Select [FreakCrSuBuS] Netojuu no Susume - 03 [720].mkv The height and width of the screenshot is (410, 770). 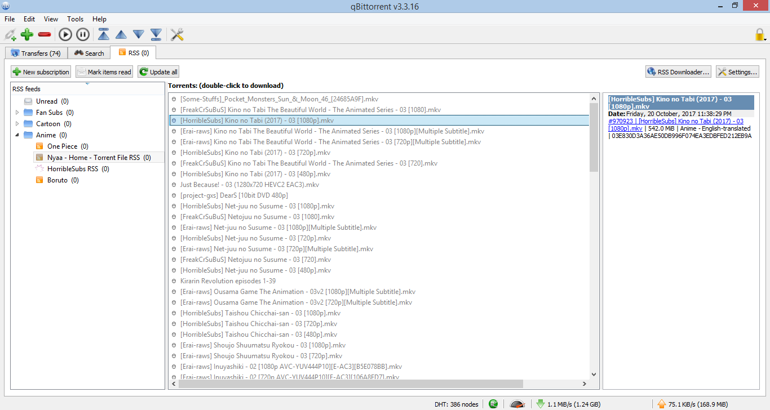point(379,260)
